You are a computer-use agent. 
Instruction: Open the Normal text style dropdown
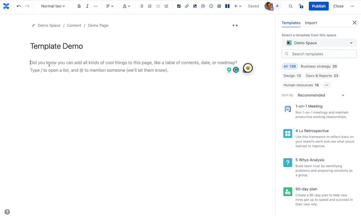[53, 6]
